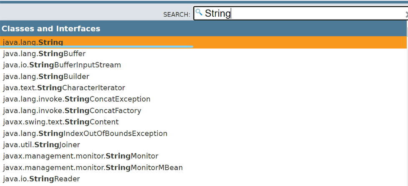This screenshot has height=186, width=408.
Task: Pick java.io.StringReader suggestion
Action: pos(41,179)
